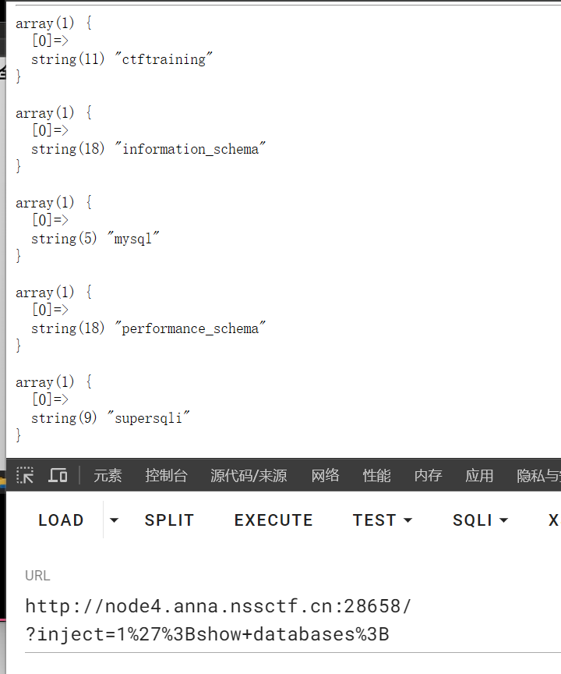Screen dimensions: 561x674
Task: Click the "ctftraining" string in page output
Action: tap(164, 59)
